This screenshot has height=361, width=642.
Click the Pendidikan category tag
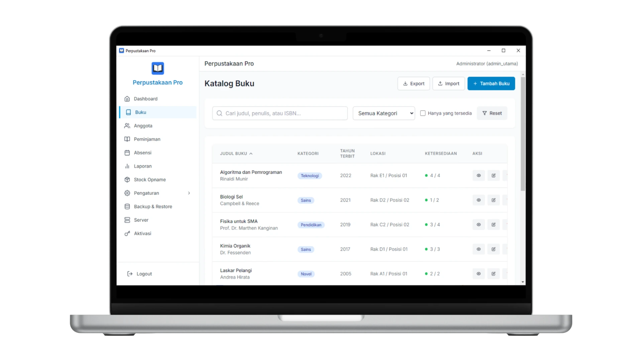[311, 225]
